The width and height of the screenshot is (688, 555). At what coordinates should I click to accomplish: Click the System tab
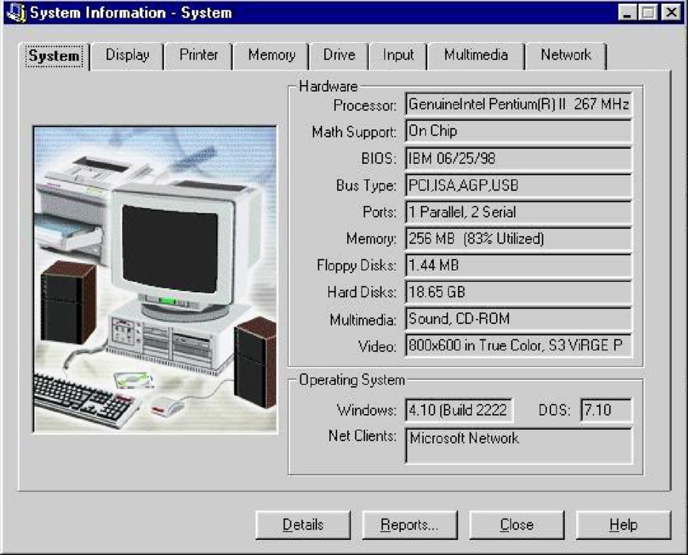(x=54, y=56)
